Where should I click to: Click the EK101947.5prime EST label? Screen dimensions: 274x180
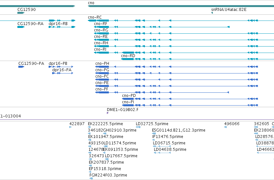pos(106,137)
